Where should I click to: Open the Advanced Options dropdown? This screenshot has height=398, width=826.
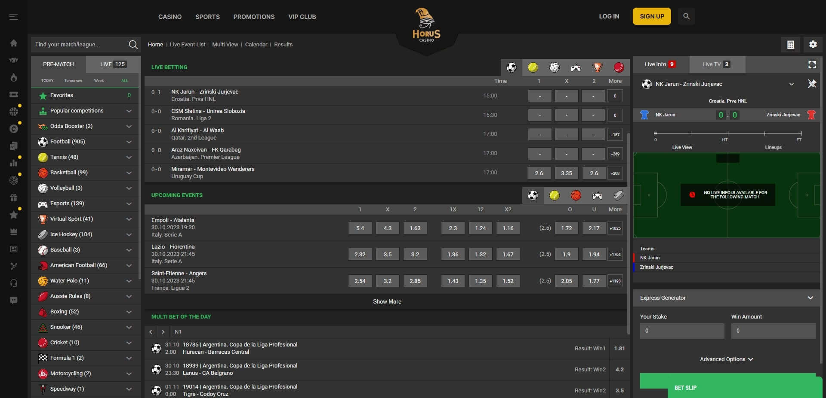727,359
